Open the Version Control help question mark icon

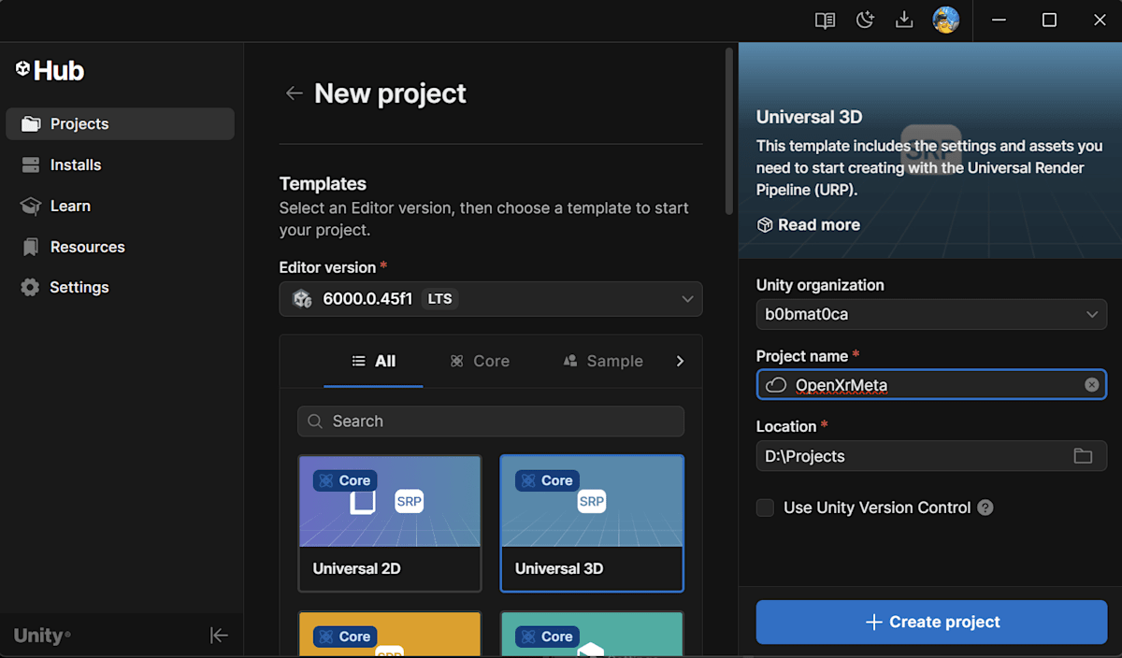pyautogui.click(x=985, y=508)
